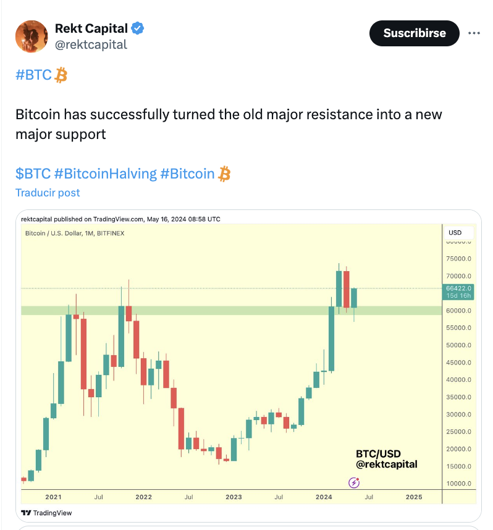
Task: Click the blue verified badge
Action: [x=138, y=28]
